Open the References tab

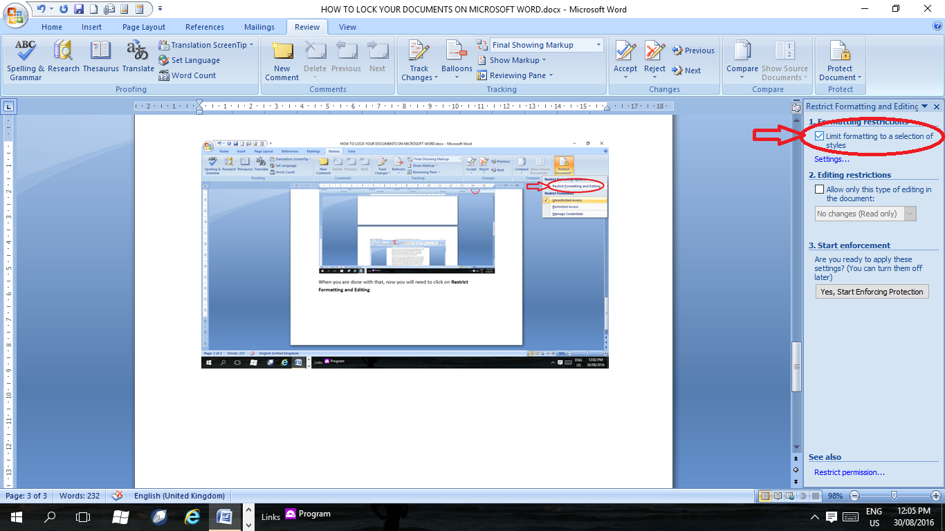tap(205, 27)
